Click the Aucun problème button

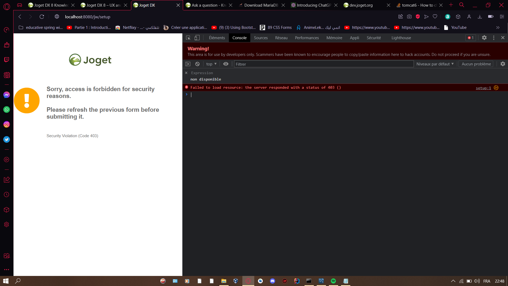tap(476, 64)
